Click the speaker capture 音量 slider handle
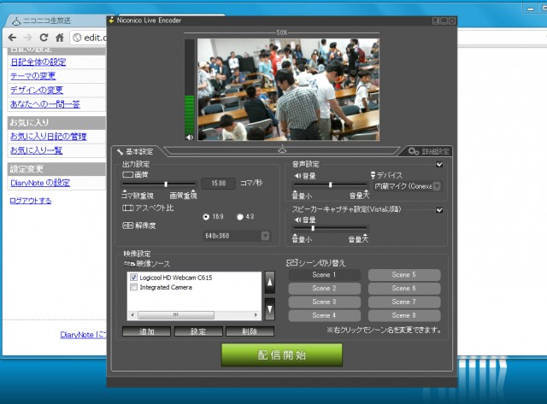Screen dimensions: 547x404 (x=313, y=228)
